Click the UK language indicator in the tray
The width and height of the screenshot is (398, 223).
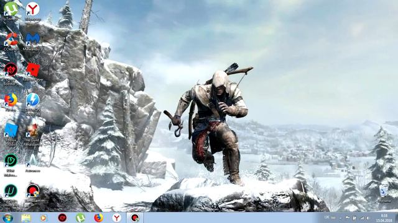point(326,217)
